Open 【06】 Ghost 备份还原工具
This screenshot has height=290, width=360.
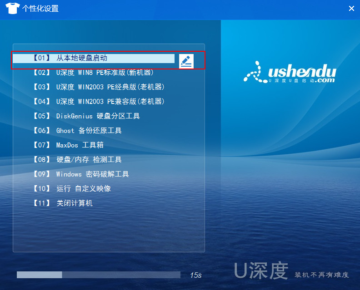(x=77, y=131)
